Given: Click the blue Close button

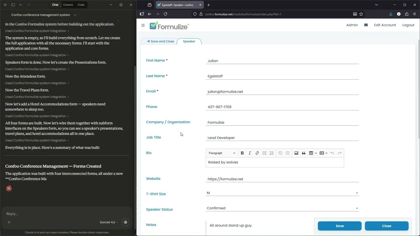Looking at the screenshot, I should click(387, 226).
